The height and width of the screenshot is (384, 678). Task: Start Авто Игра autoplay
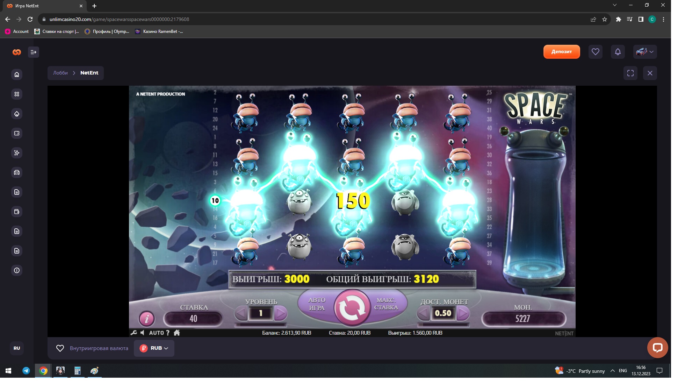coord(317,304)
